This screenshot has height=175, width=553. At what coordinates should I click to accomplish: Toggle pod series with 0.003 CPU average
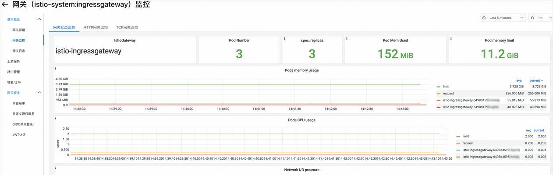click(x=491, y=157)
